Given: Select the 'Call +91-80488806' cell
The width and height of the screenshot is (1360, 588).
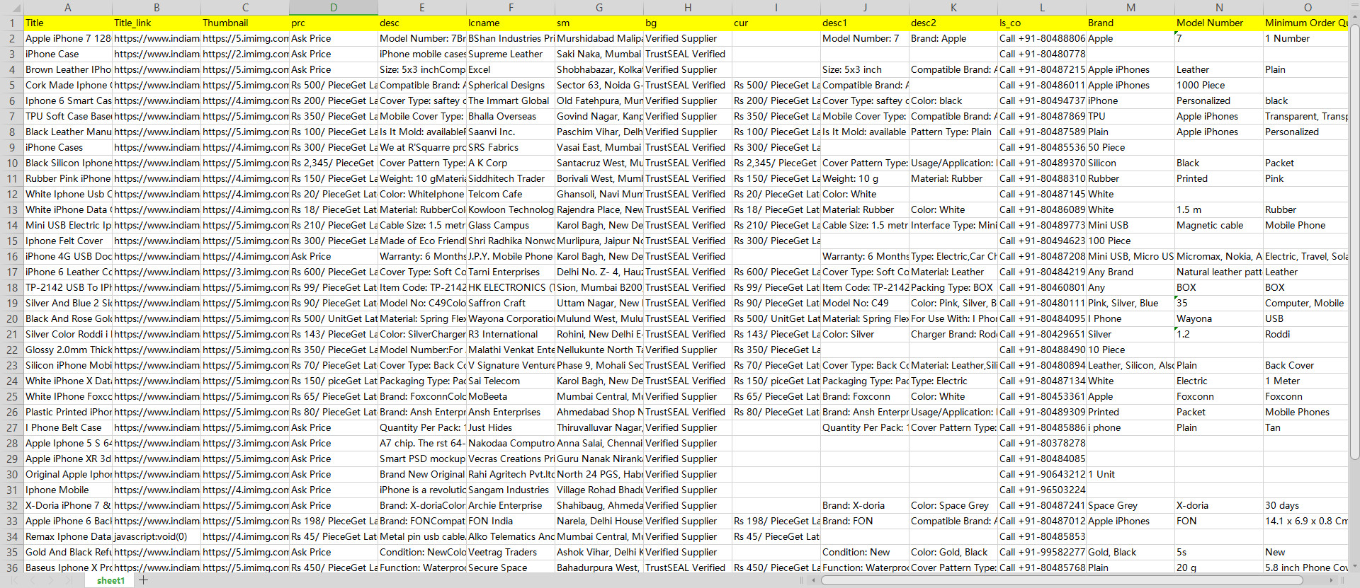Looking at the screenshot, I should 1042,39.
